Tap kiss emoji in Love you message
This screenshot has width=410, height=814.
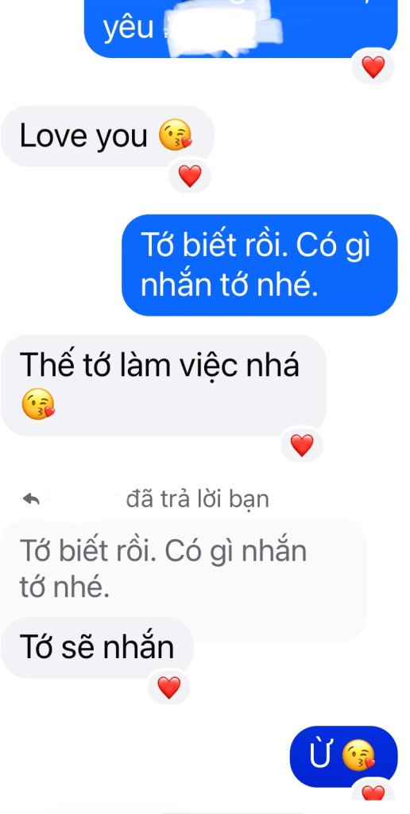(x=176, y=135)
